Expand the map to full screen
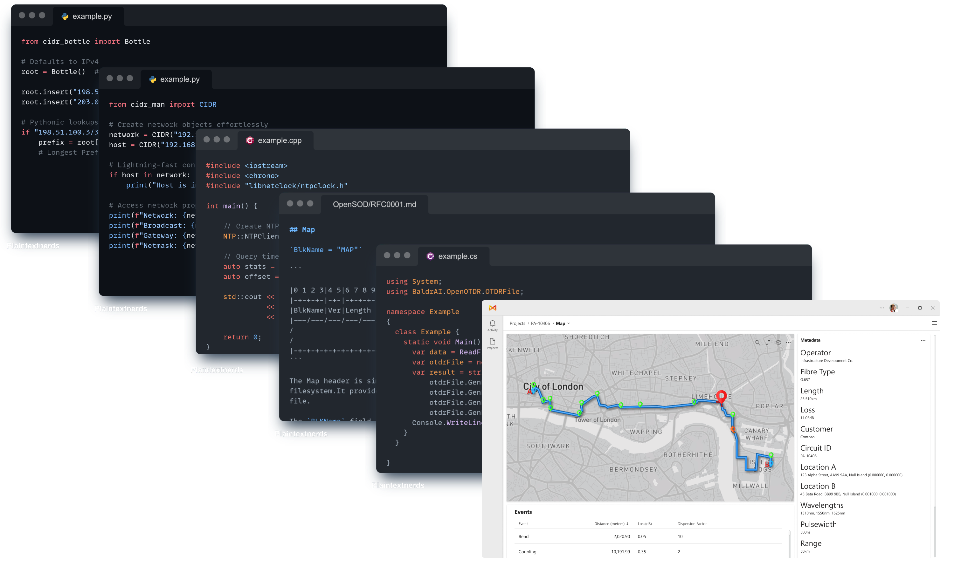Screen dimensions: 954x572 (x=768, y=342)
